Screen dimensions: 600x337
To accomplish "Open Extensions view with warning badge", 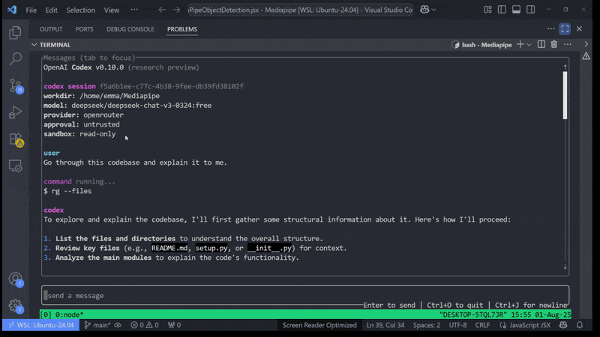I will point(16,140).
